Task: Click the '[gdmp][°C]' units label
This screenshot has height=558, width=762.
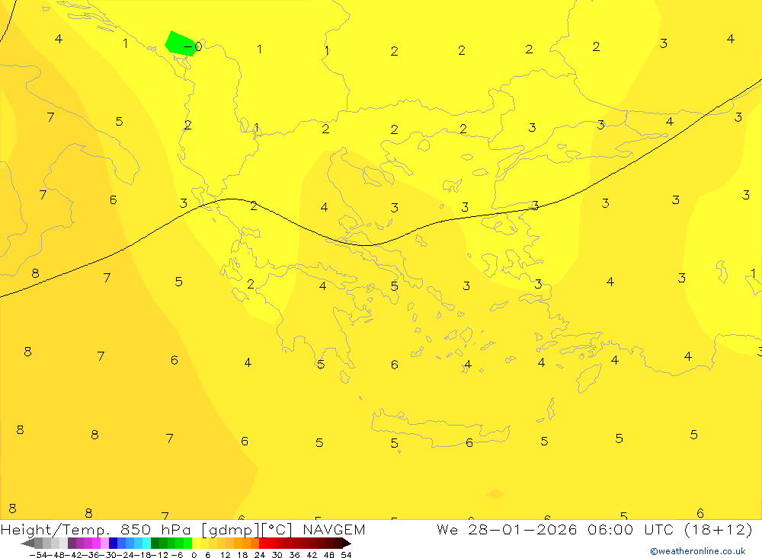Action: (x=247, y=530)
